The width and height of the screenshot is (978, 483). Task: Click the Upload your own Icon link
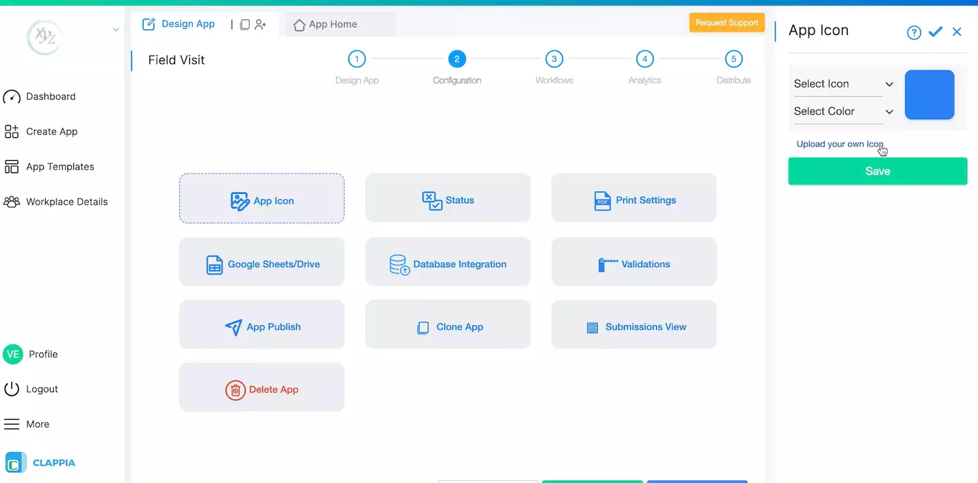[839, 143]
